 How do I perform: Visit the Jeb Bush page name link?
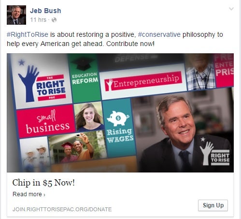tap(45, 11)
